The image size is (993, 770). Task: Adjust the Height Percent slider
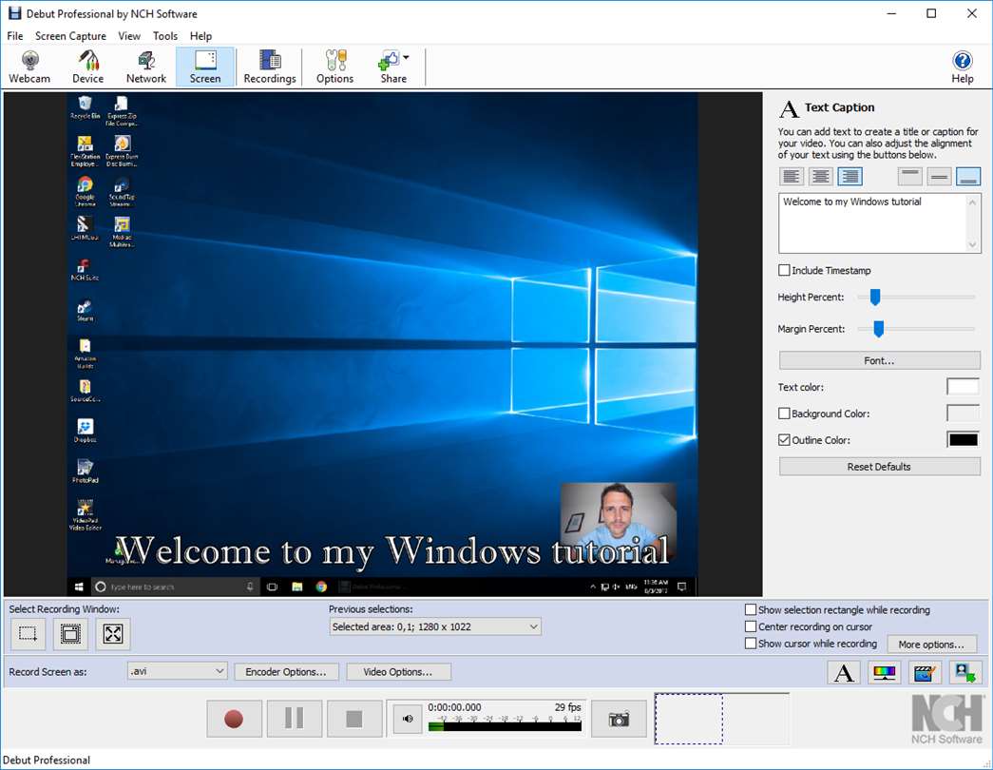[x=874, y=297]
